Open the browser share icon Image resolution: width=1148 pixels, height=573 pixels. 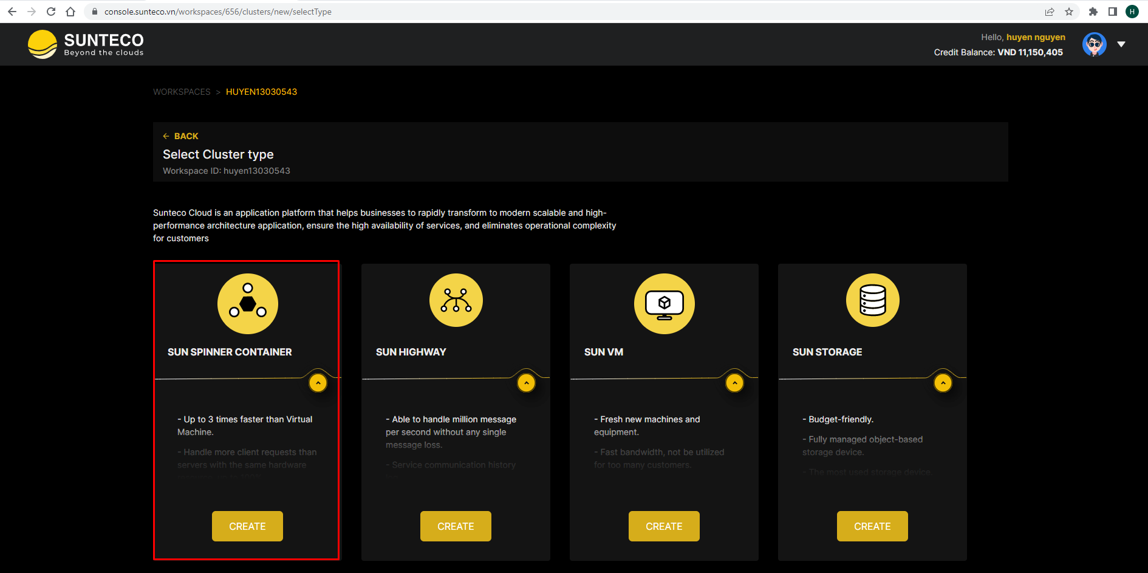pos(1050,12)
